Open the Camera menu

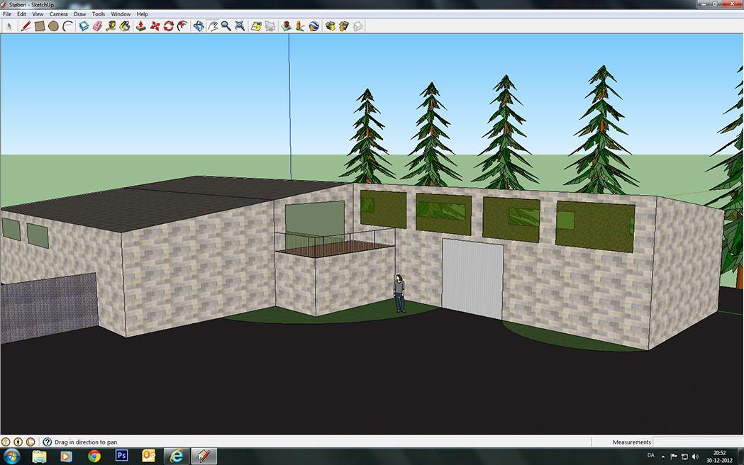point(58,14)
